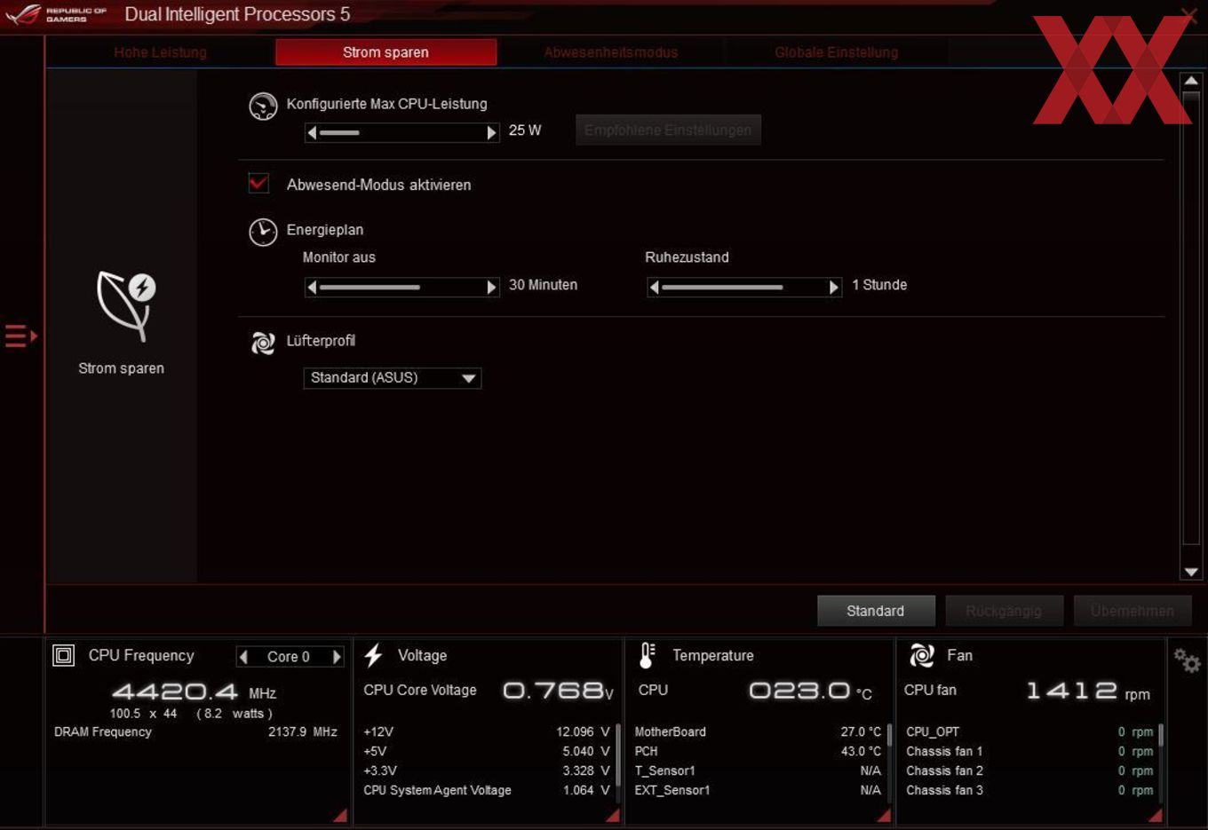Screen dimensions: 1208x830
Task: Click the max CPU power gauge icon
Action: click(x=263, y=107)
